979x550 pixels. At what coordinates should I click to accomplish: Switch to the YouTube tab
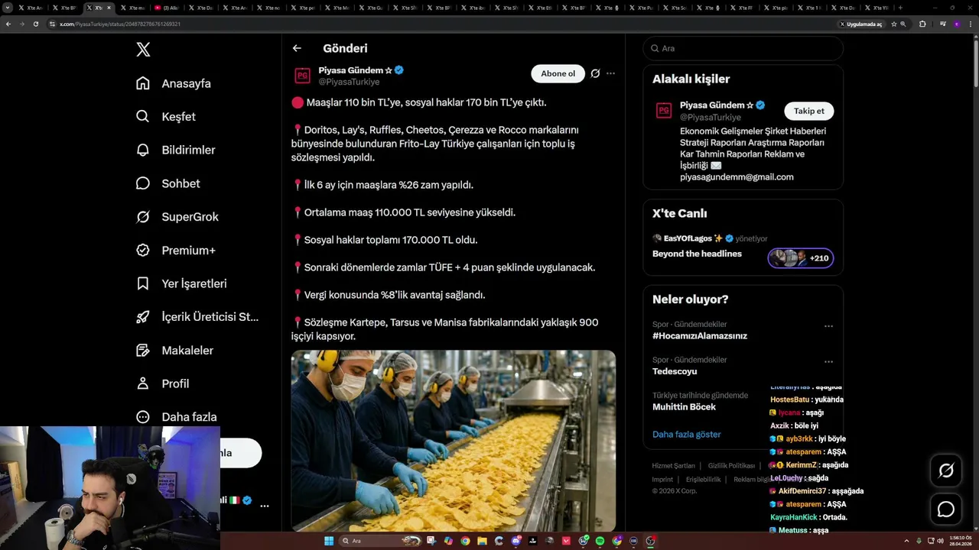click(x=168, y=8)
